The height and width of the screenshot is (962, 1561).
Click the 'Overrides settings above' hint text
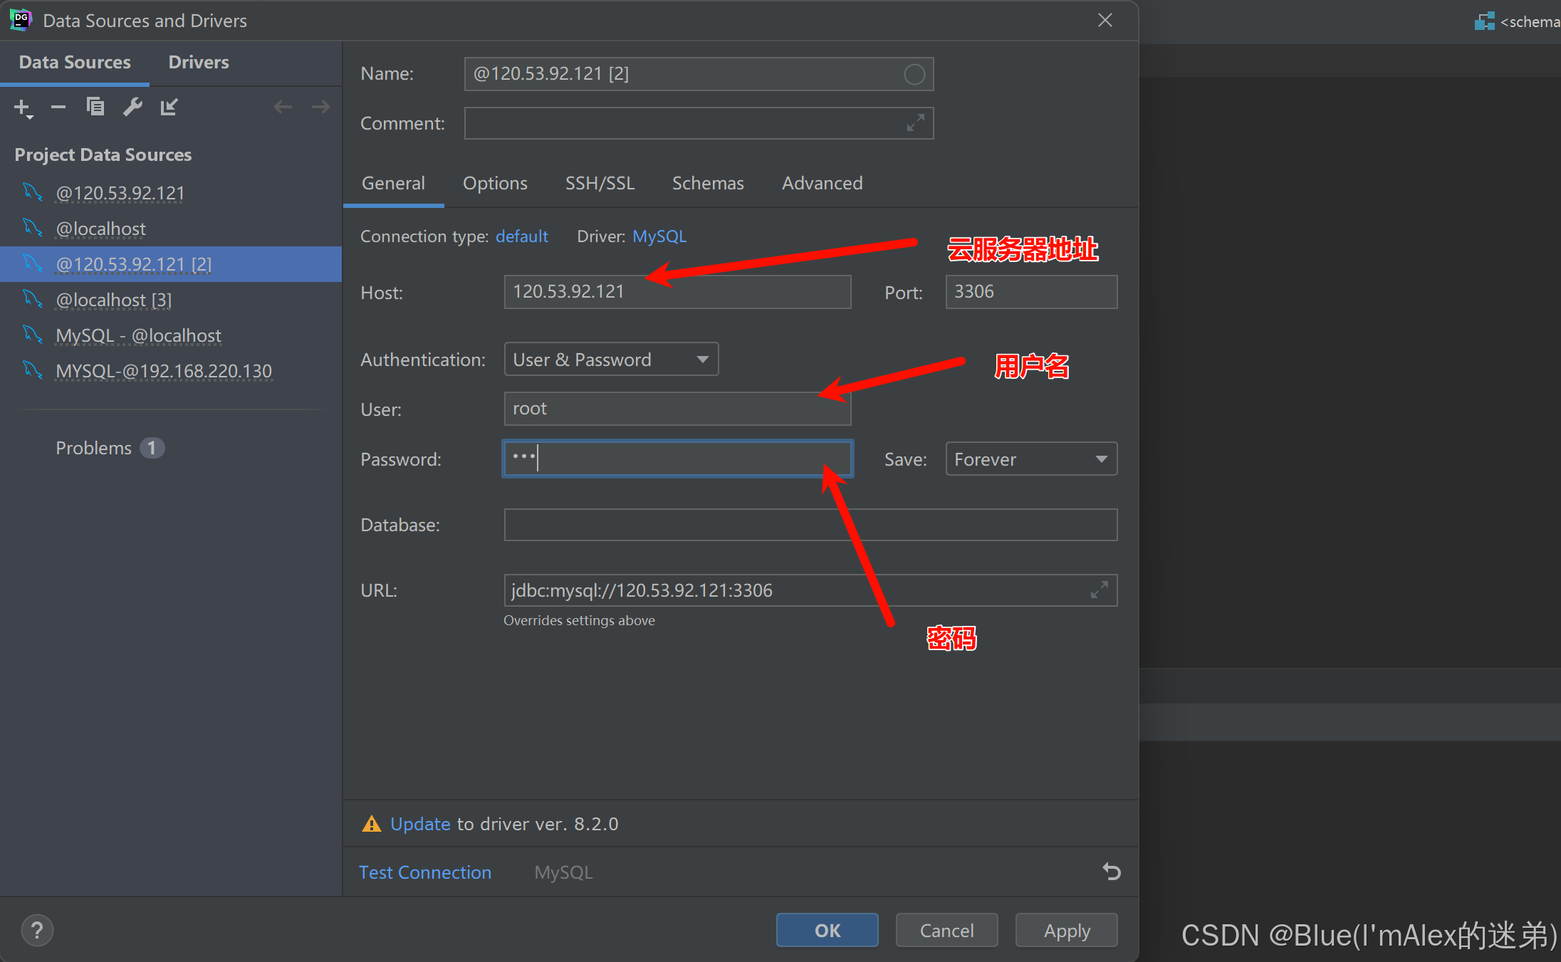coord(579,620)
